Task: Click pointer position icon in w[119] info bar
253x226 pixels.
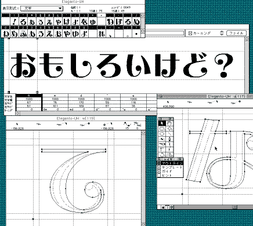Action: (17, 124)
